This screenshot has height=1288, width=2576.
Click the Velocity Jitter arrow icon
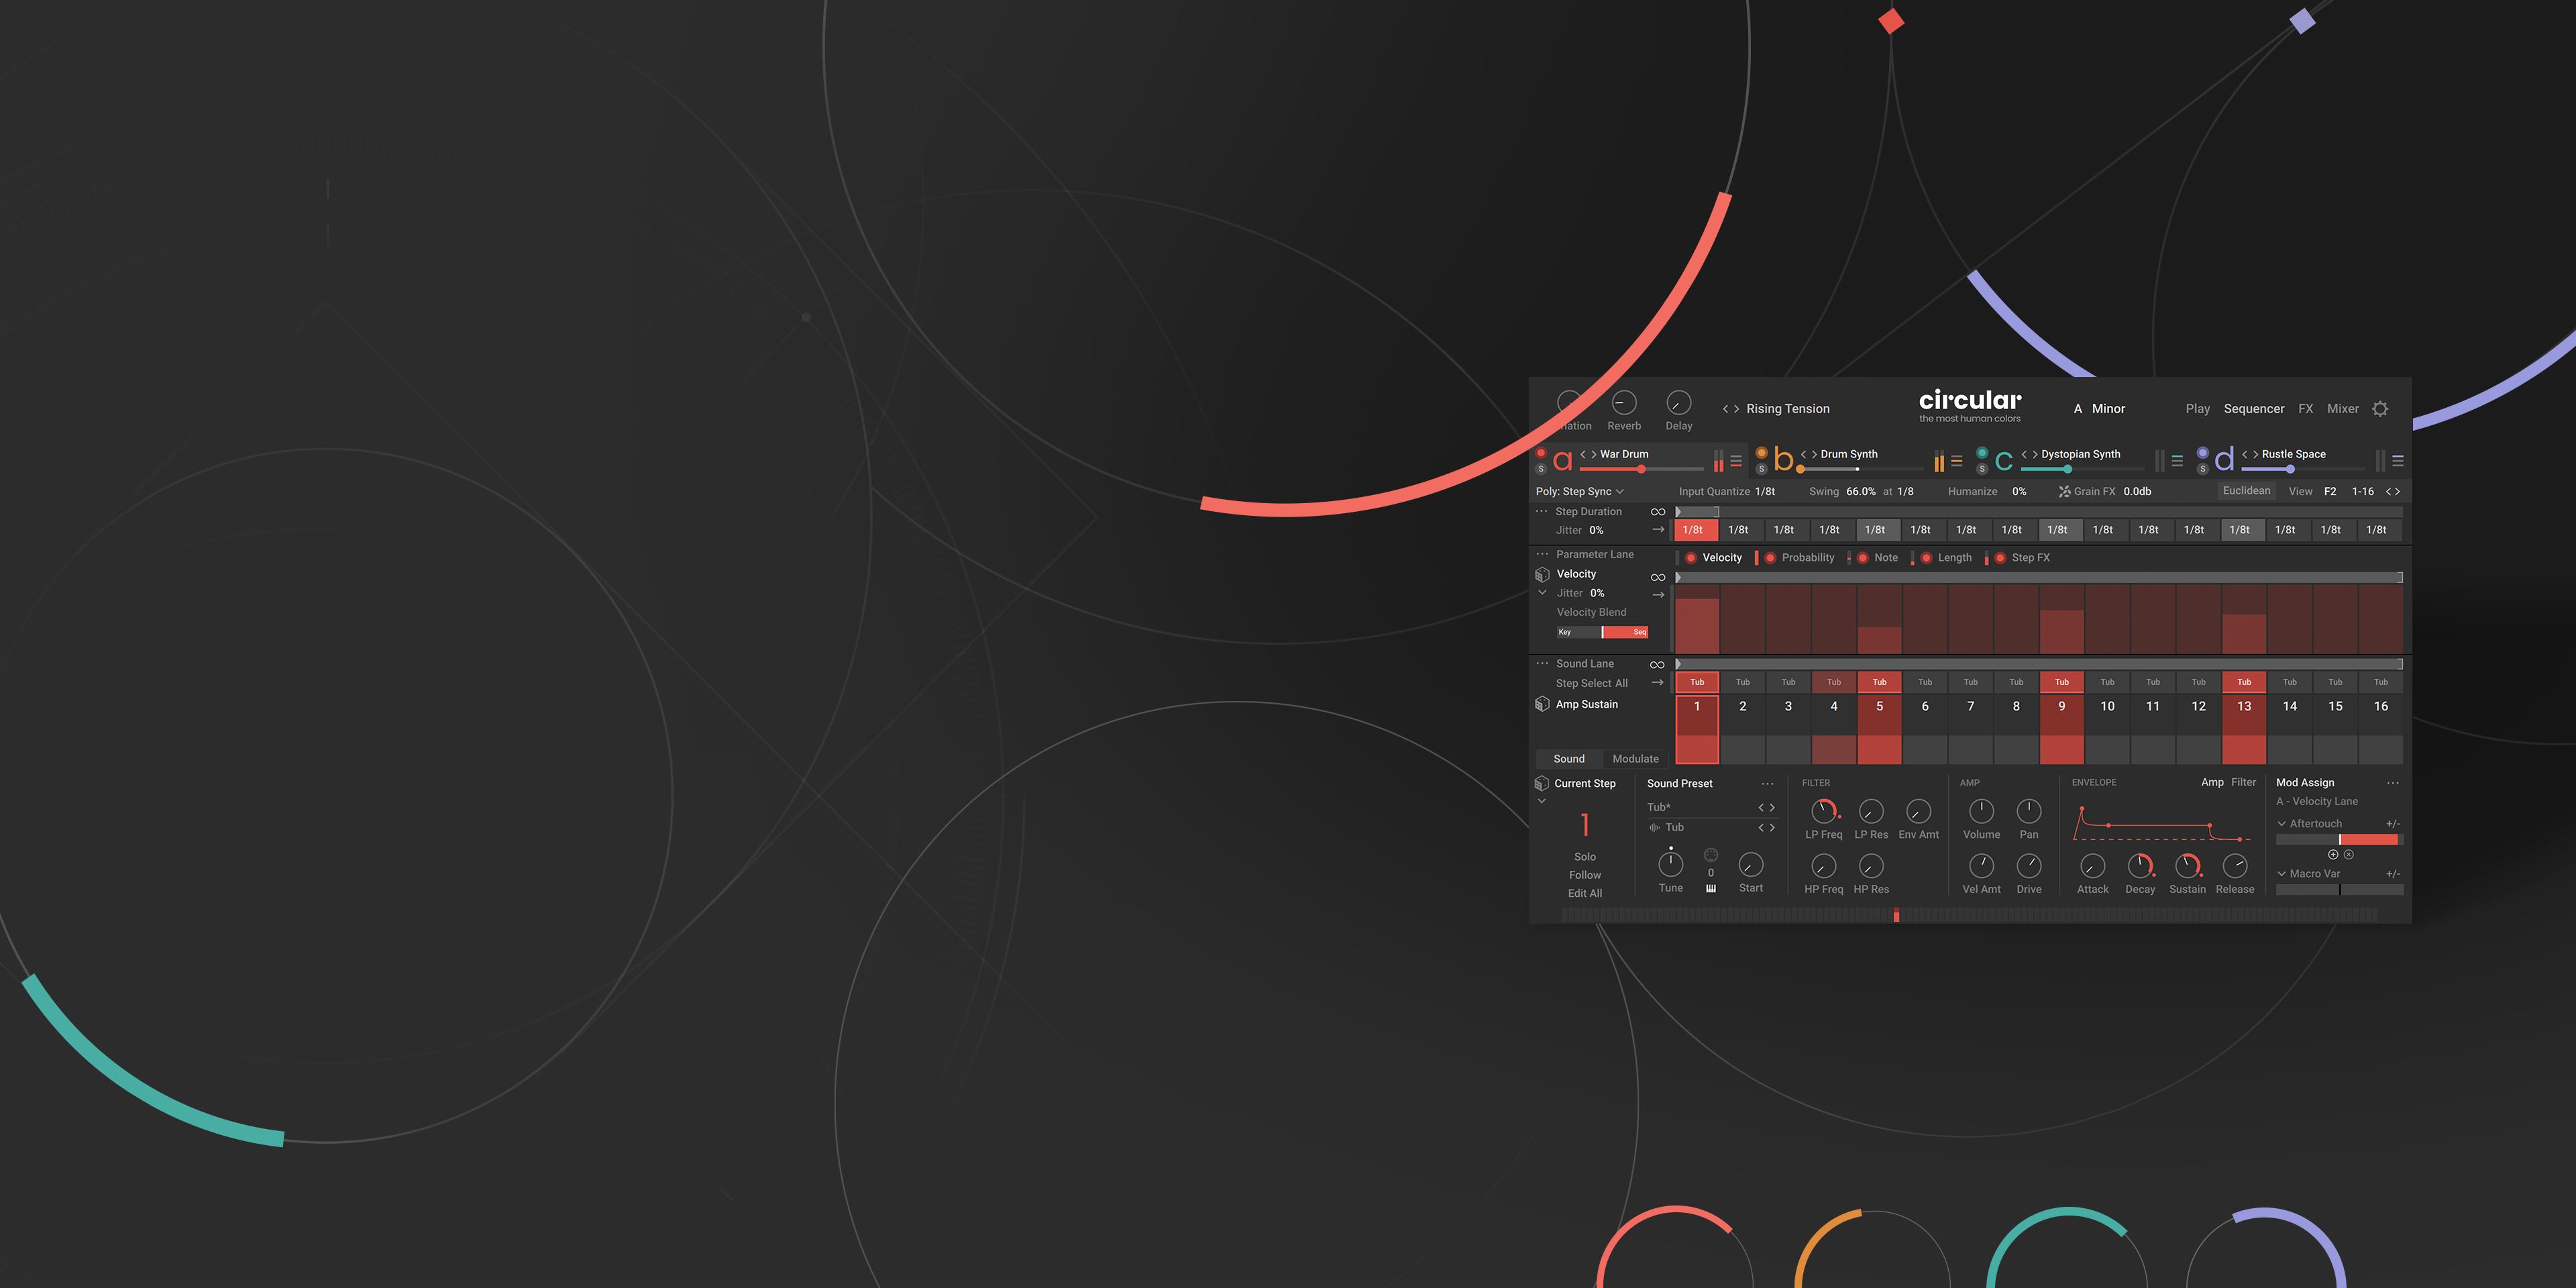pyautogui.click(x=1658, y=595)
